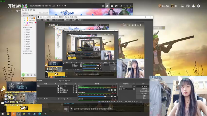Remove selected source with minus button
Image resolution: width=207 pixels, height=116 pixels.
point(61,99)
